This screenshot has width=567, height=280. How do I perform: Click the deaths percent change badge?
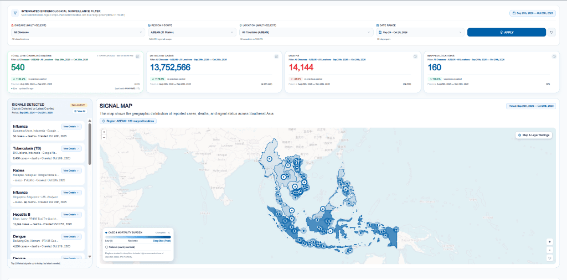[x=295, y=79]
